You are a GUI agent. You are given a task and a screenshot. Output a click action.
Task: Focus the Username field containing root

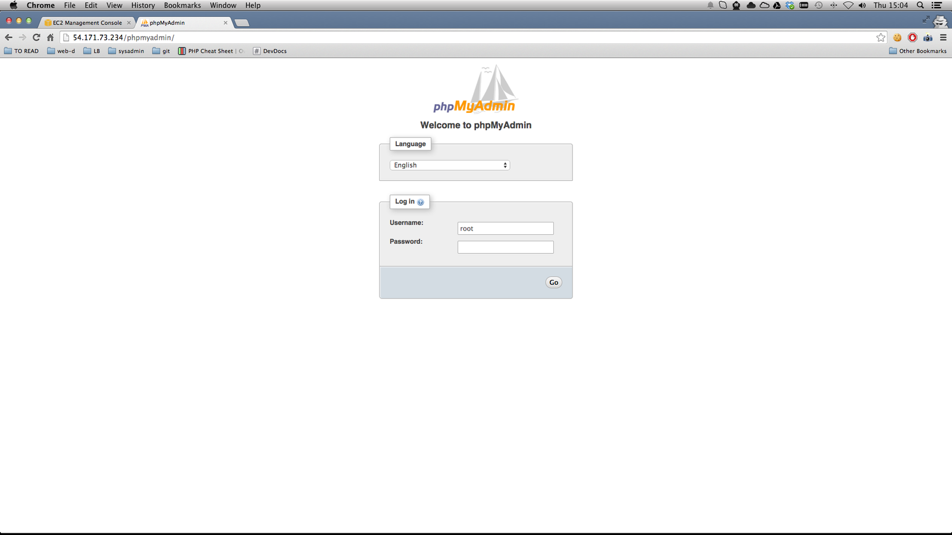coord(506,228)
